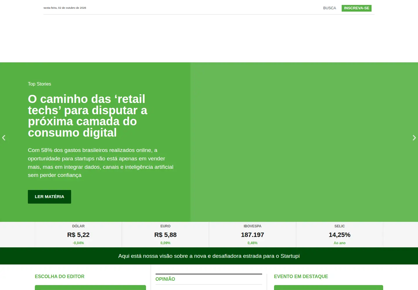The width and height of the screenshot is (418, 290).
Task: Open the BUSCA search link
Action: tap(329, 8)
